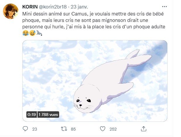181x137 pixels.
Task: Click the laughing-crying emoji in the tweet
Action: (25, 33)
